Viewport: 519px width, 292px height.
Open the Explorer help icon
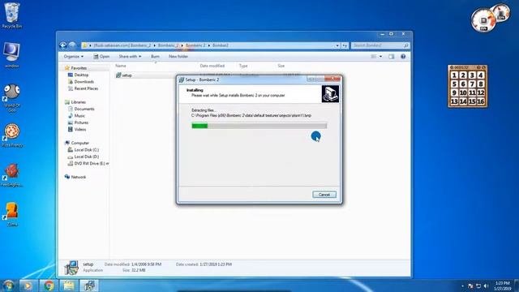pyautogui.click(x=403, y=57)
